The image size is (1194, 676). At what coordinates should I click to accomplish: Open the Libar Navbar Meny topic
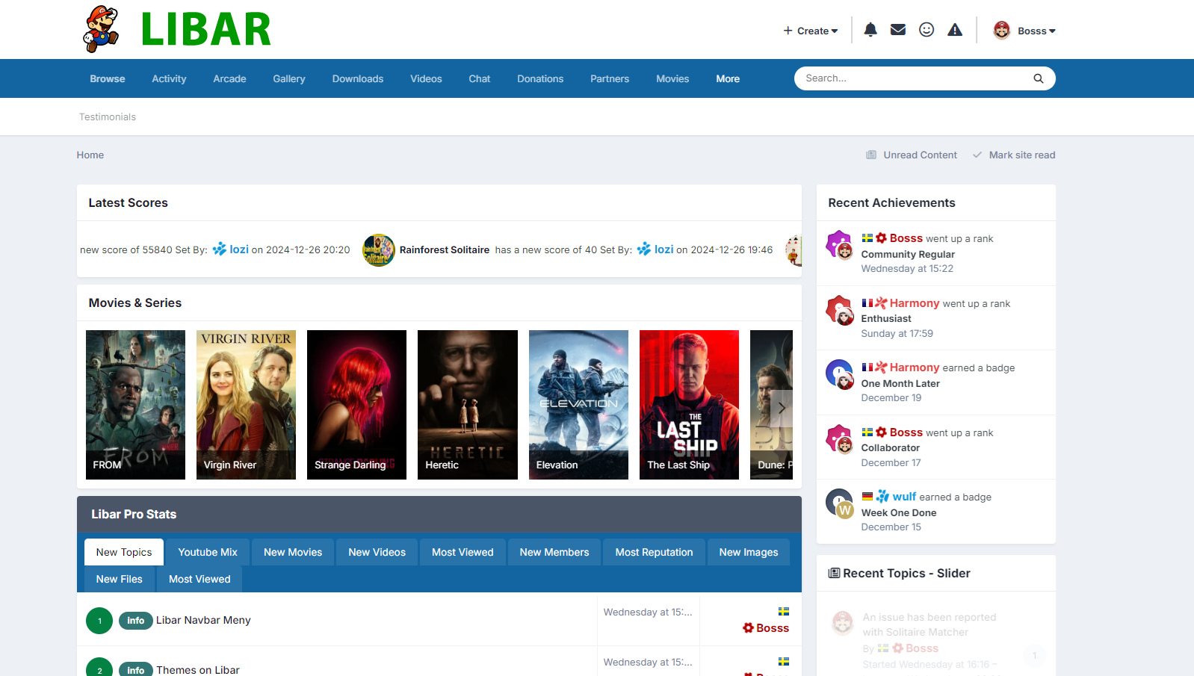[203, 620]
